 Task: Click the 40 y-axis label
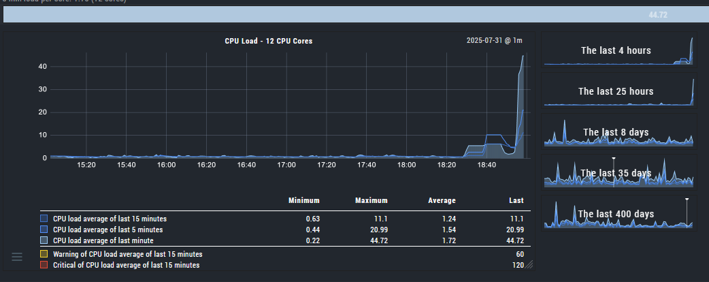(42, 66)
